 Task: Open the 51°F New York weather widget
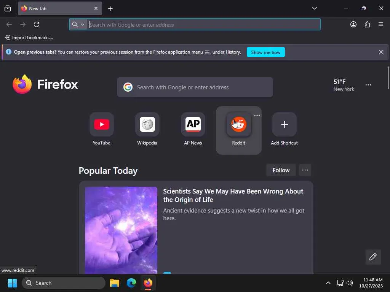click(344, 85)
